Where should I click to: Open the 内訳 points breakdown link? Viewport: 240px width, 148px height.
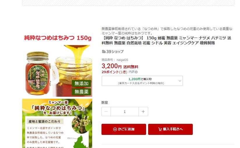pos(131,72)
